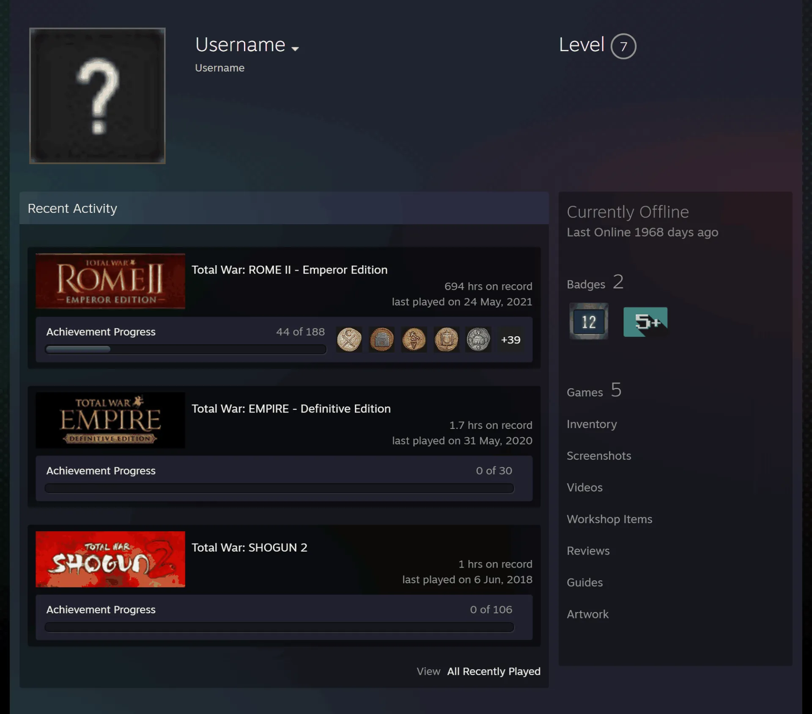Open the Total War ROME II banner image

(110, 281)
